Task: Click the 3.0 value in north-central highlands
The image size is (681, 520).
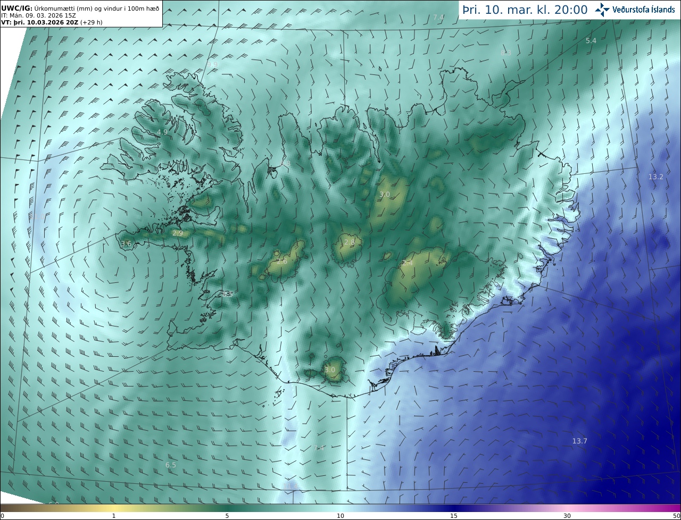Action: point(385,195)
